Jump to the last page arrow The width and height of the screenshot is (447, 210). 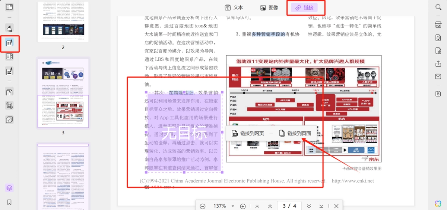tap(321, 206)
